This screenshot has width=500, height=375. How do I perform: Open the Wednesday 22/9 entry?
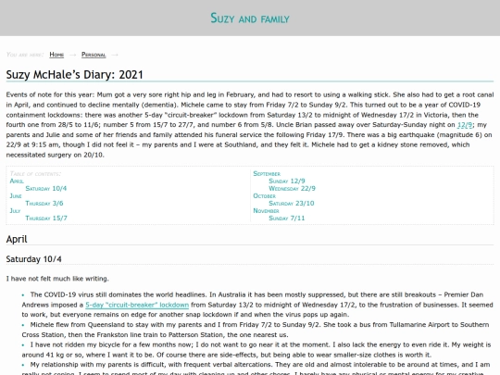coord(292,189)
